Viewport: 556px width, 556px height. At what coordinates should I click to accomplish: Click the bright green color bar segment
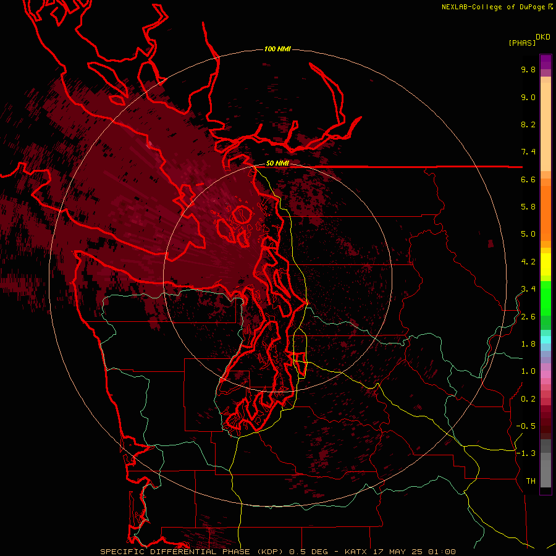545,298
